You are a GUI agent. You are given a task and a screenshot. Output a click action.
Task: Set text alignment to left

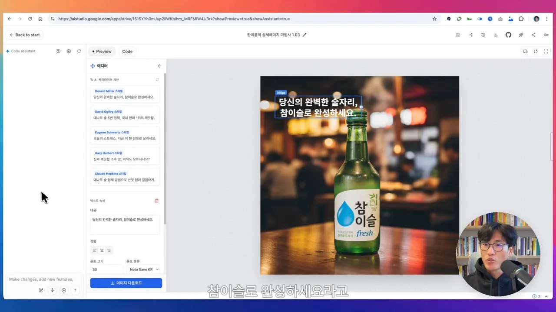coord(95,250)
